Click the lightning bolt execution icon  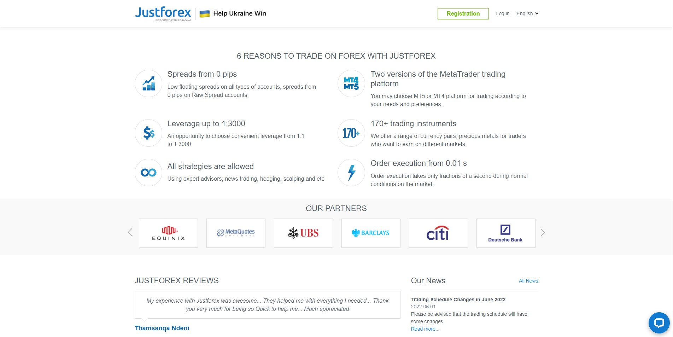[351, 173]
